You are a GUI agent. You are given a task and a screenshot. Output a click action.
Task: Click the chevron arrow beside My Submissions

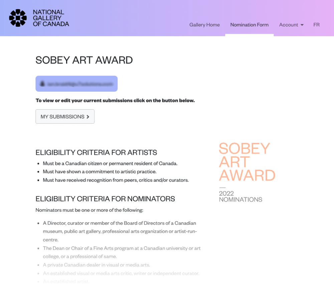click(x=88, y=117)
